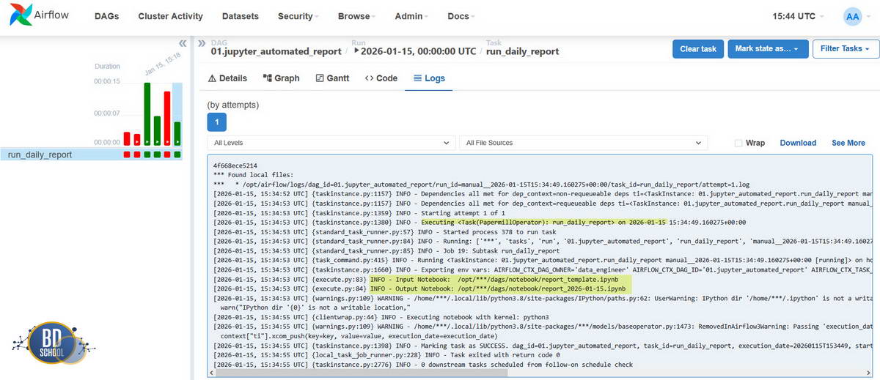Click '0 downstream tasks scheduled' log line

click(423, 365)
